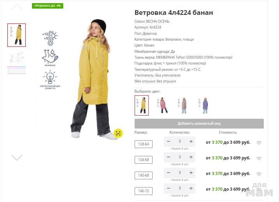279x202 pixels.
Task: Select size 128-64 box
Action: 144,144
